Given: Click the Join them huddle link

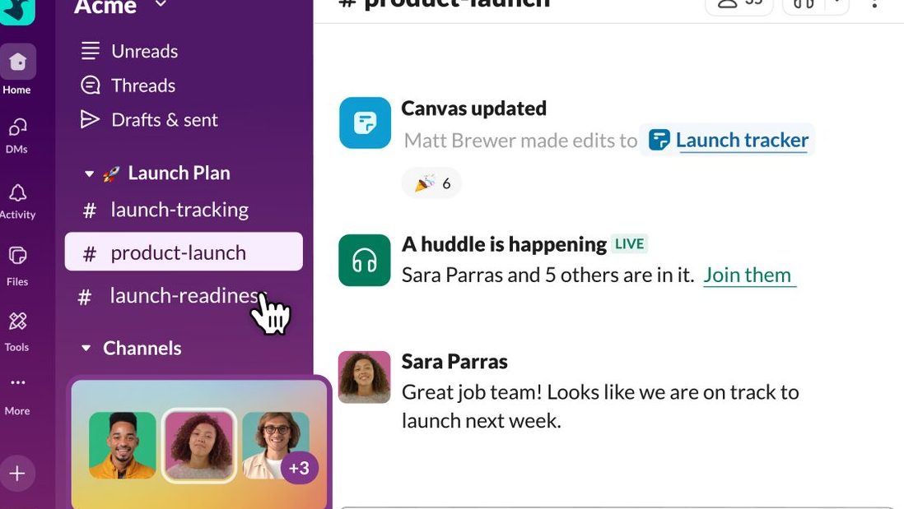Looking at the screenshot, I should (x=748, y=275).
